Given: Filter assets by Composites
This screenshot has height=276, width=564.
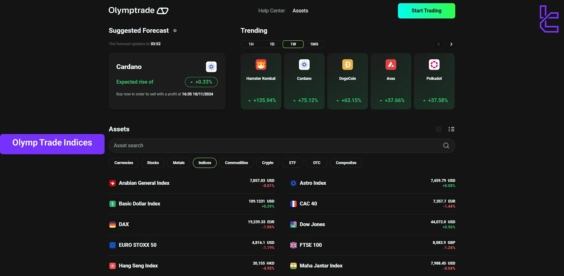Looking at the screenshot, I should [x=346, y=163].
